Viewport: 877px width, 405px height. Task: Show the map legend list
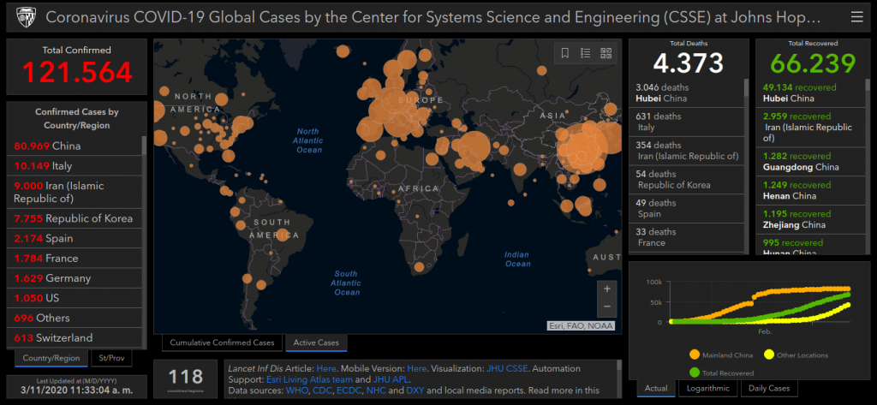(586, 53)
